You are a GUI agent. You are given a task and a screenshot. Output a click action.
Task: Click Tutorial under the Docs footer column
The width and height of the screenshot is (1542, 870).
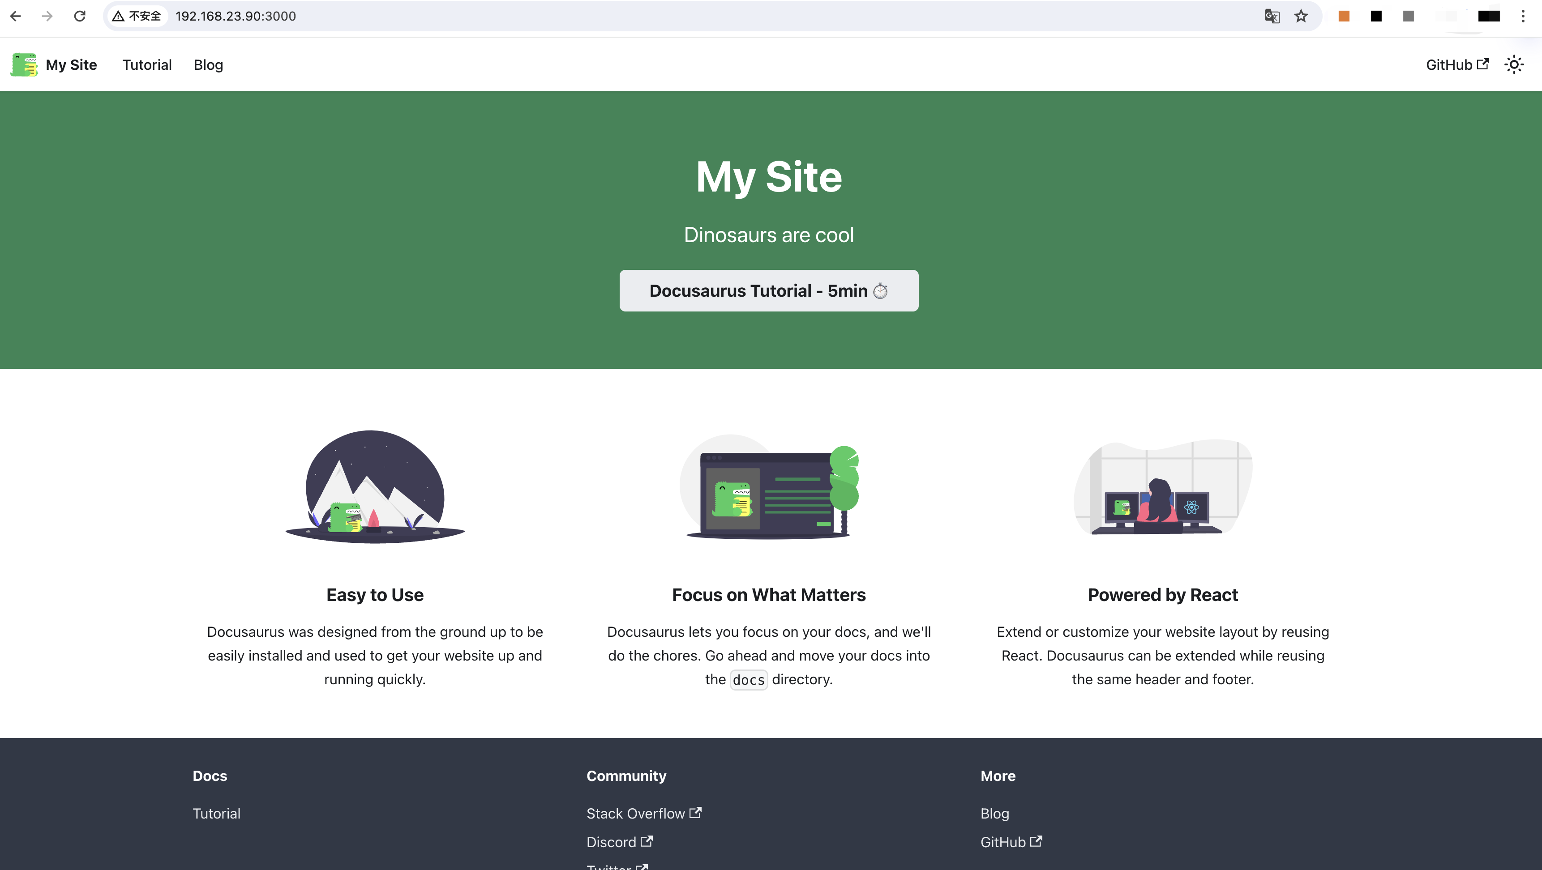tap(216, 813)
